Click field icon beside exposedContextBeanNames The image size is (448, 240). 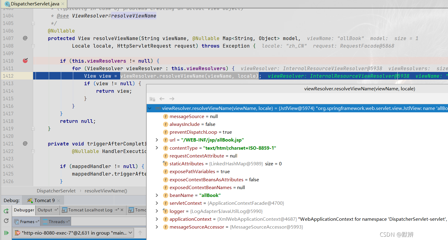pyautogui.click(x=165, y=188)
